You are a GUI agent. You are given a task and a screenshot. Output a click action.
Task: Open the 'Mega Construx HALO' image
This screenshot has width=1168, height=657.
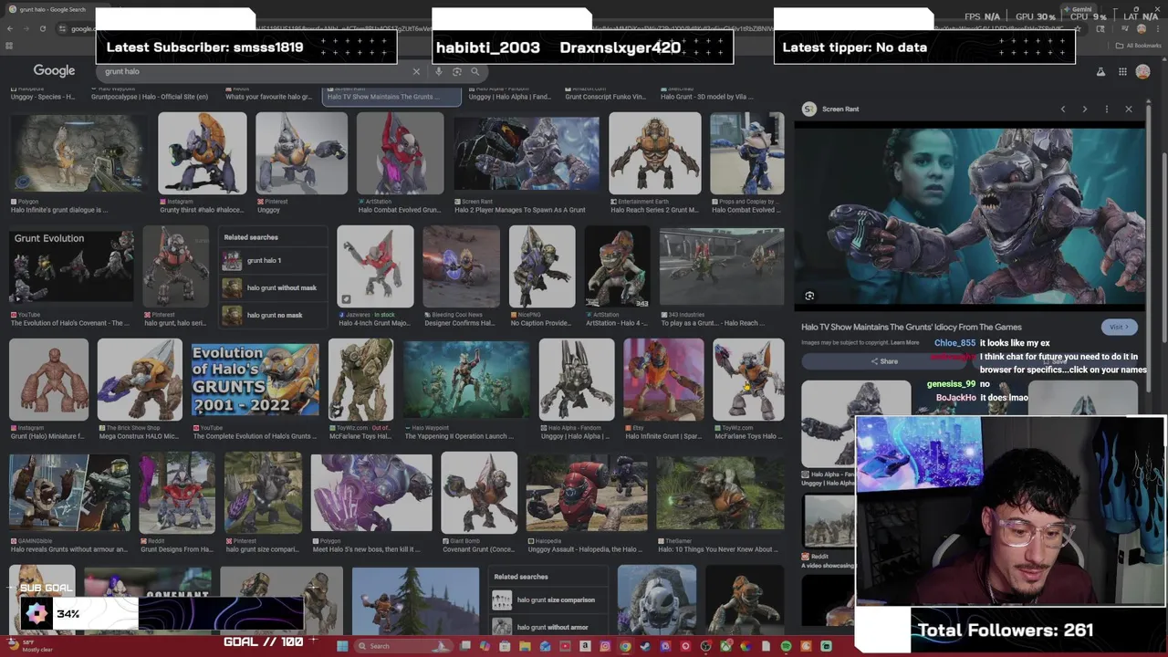point(140,380)
